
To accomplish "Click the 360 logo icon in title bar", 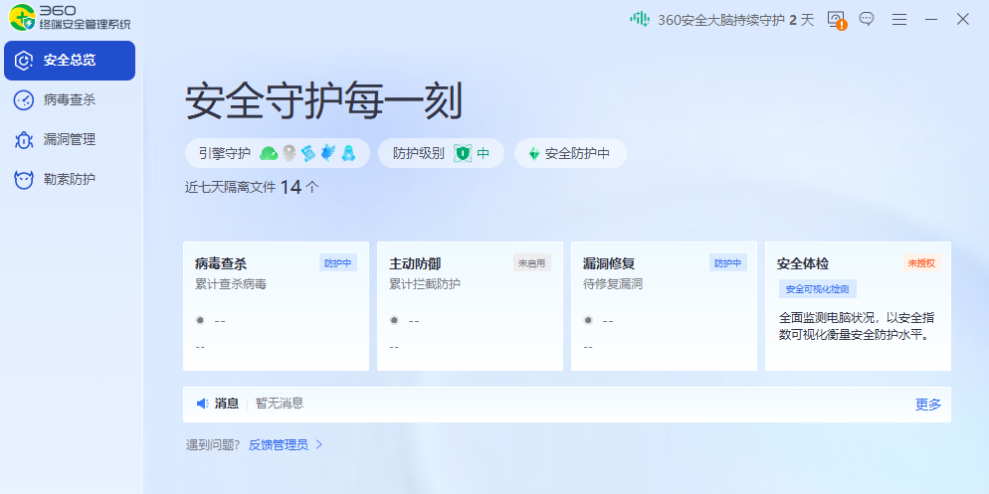I will coord(22,17).
